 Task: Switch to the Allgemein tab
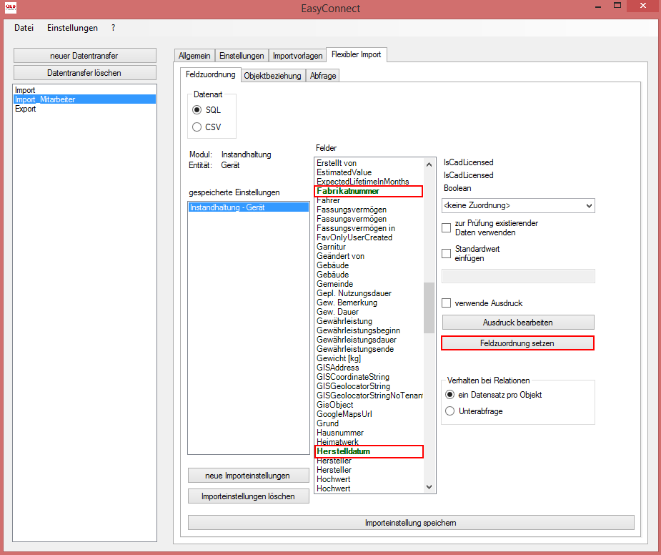[194, 54]
